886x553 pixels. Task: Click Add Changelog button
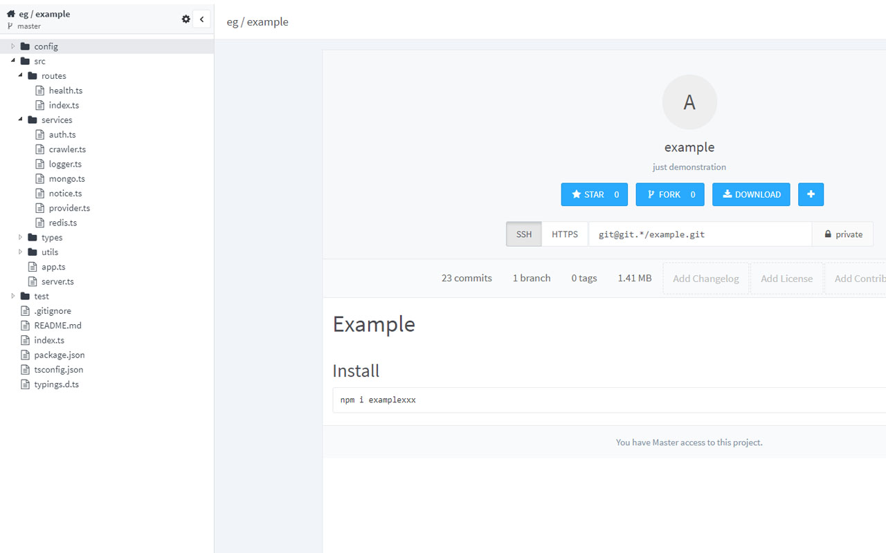click(706, 279)
